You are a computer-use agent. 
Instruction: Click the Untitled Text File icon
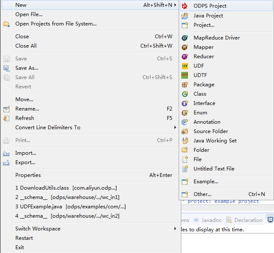[x=185, y=169]
